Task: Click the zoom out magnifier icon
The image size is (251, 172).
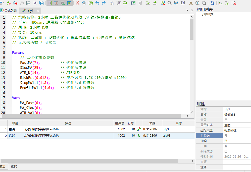Action: (204, 3)
